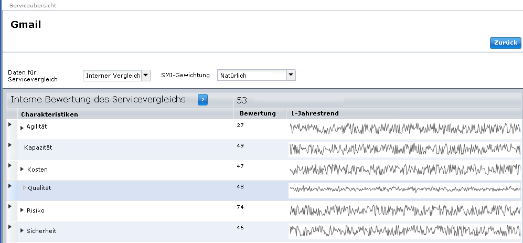Click the row arrow left of Agilität

[10, 124]
